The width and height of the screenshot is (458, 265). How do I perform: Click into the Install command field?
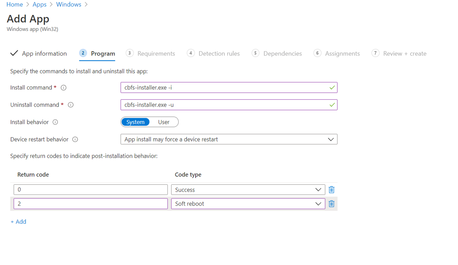tap(224, 88)
